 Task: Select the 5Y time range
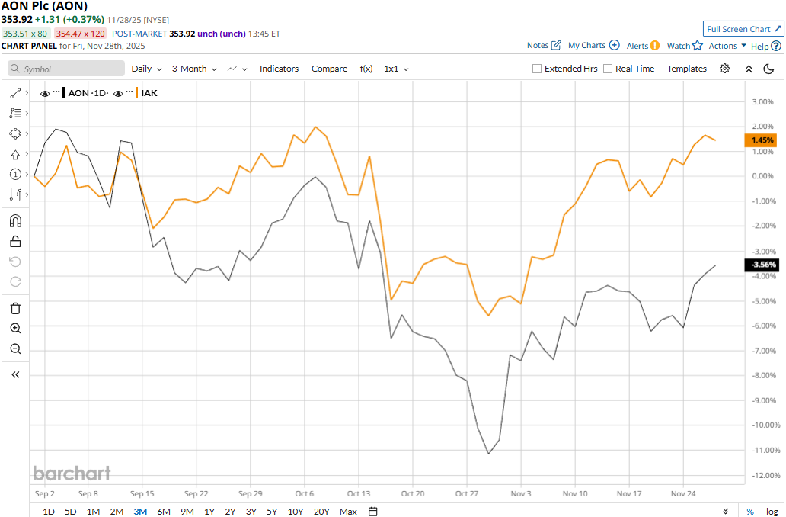272,512
